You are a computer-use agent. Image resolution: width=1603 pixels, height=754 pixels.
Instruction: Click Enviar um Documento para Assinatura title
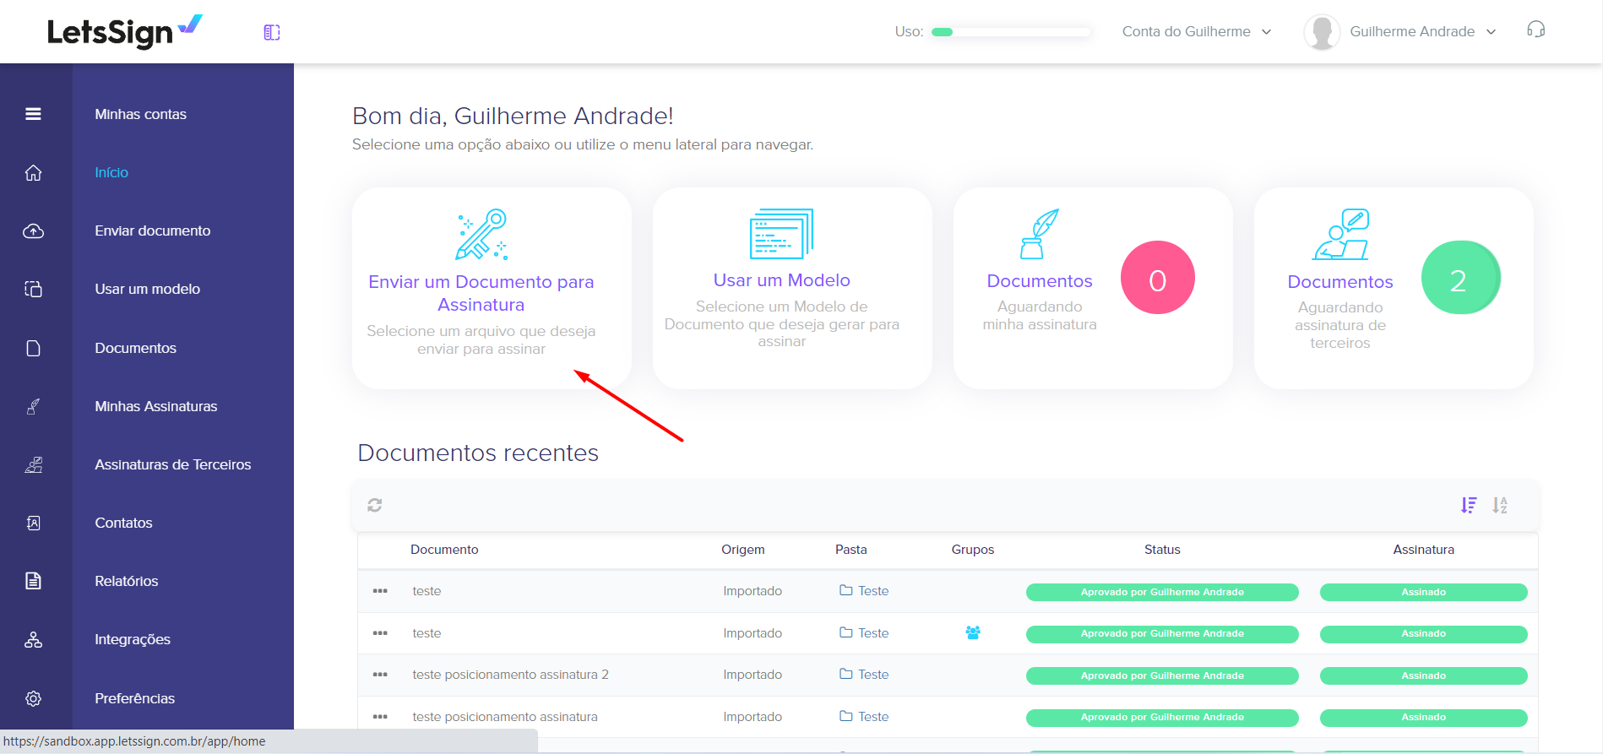pyautogui.click(x=481, y=293)
